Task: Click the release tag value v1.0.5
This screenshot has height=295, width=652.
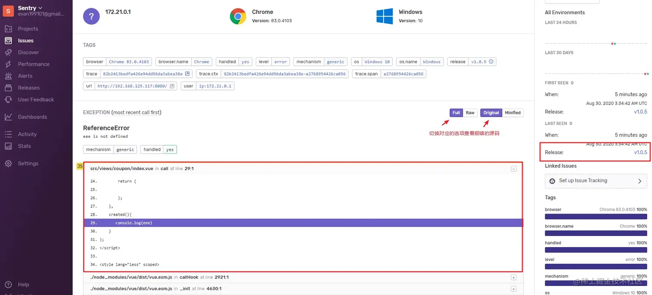Action: [479, 62]
